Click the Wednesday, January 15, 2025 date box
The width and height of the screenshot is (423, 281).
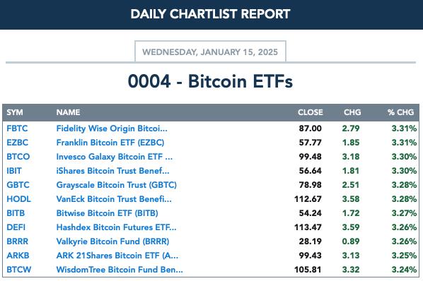point(210,52)
